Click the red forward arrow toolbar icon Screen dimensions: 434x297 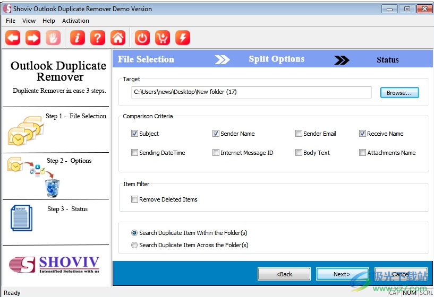tap(33, 38)
